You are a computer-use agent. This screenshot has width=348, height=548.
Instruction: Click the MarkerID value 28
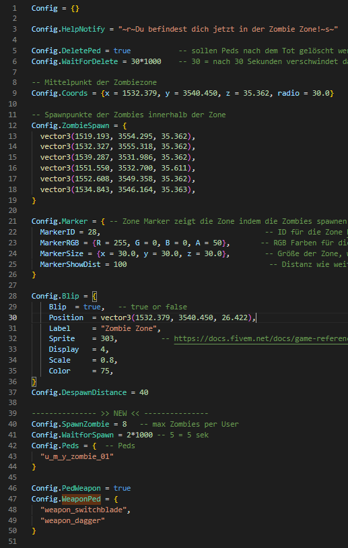(94, 232)
